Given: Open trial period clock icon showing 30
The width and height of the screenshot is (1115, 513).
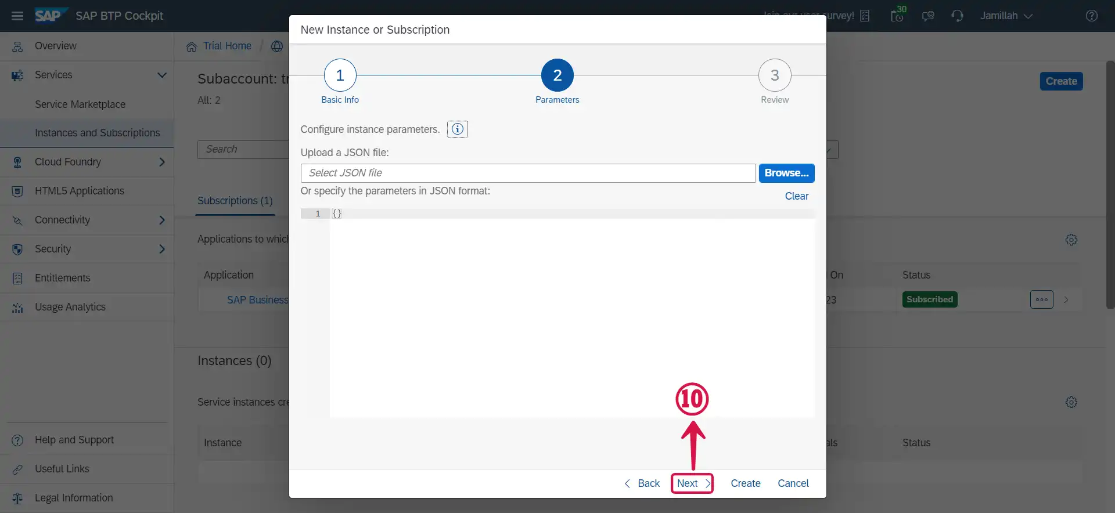Looking at the screenshot, I should pyautogui.click(x=898, y=14).
